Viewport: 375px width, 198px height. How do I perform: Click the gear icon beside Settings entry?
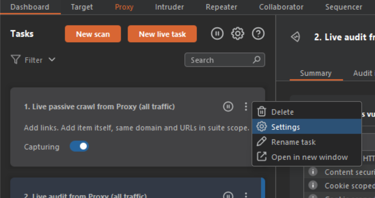262,127
